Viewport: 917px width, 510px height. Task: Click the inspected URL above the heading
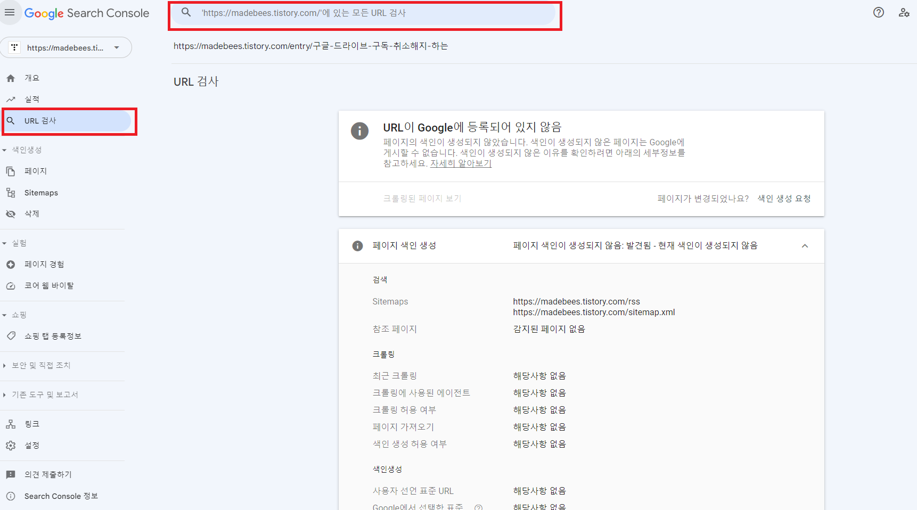(311, 46)
